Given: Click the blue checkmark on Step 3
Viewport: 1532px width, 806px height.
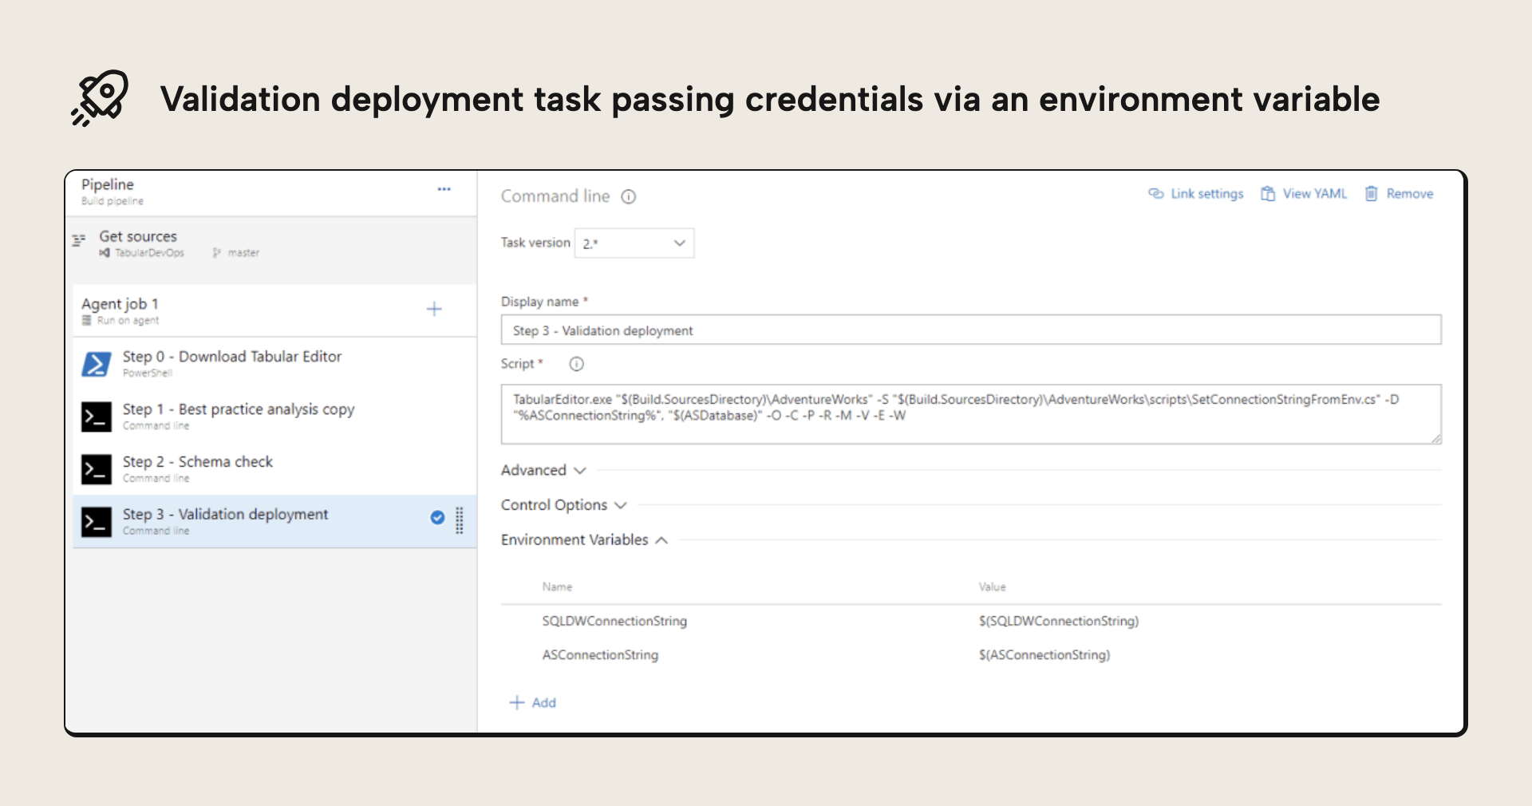Looking at the screenshot, I should [437, 517].
